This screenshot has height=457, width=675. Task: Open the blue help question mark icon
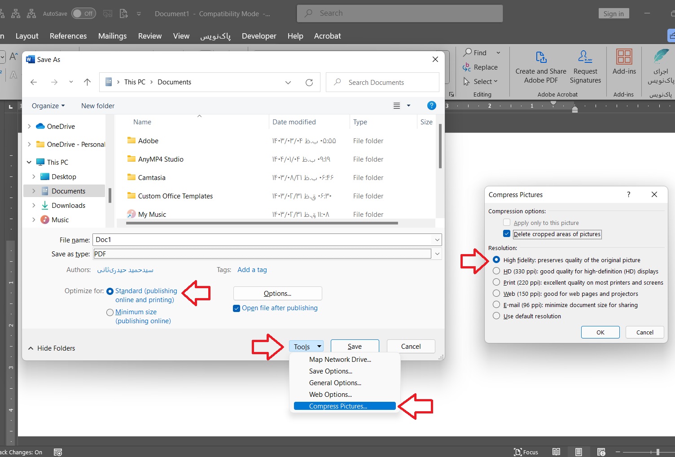431,105
